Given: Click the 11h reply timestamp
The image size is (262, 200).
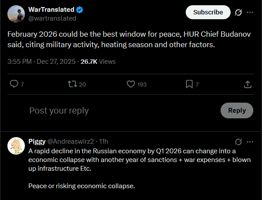Looking at the screenshot, I should [x=104, y=141].
